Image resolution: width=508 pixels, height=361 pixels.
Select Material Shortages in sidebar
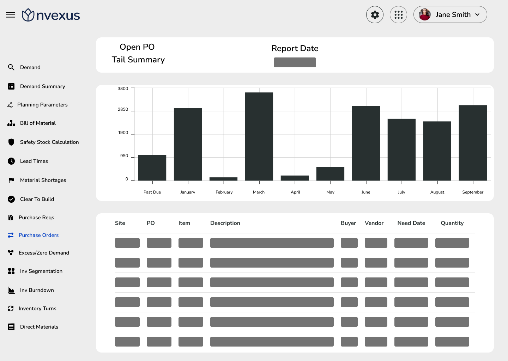click(43, 180)
